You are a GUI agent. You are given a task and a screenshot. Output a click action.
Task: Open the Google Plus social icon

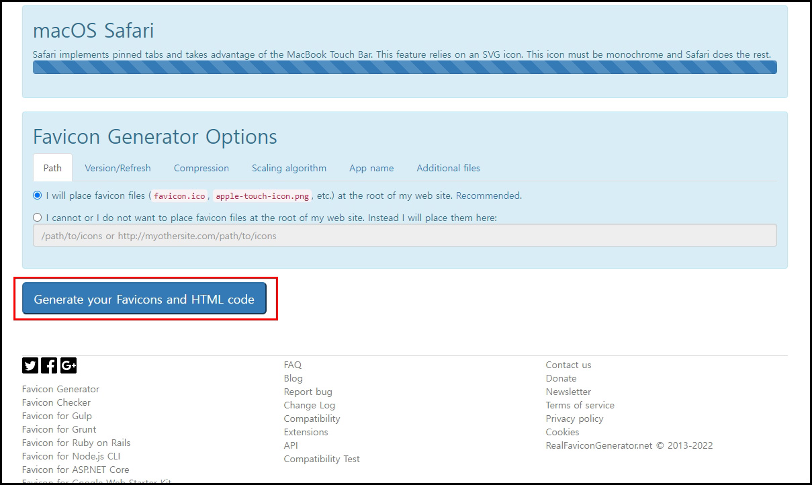[x=69, y=365]
